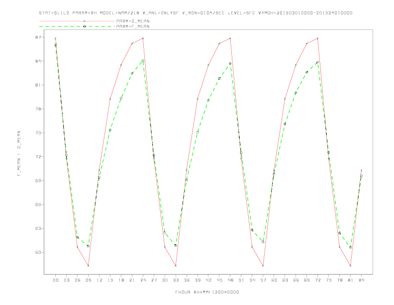Click the x-axis forecast hour label 78
Viewport: 394px width, 305px height.
pyautogui.click(x=340, y=280)
